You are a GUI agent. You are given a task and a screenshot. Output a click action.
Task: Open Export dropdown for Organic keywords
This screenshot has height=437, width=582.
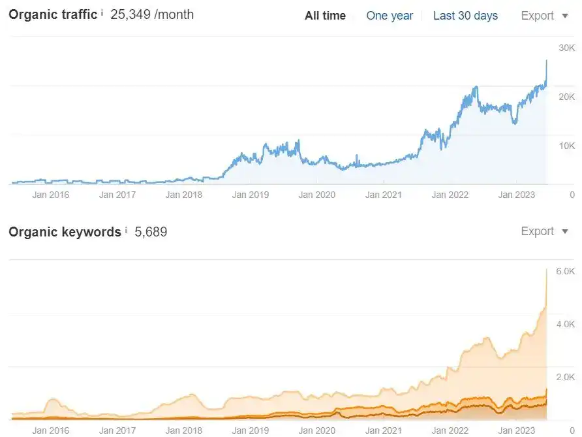click(544, 231)
